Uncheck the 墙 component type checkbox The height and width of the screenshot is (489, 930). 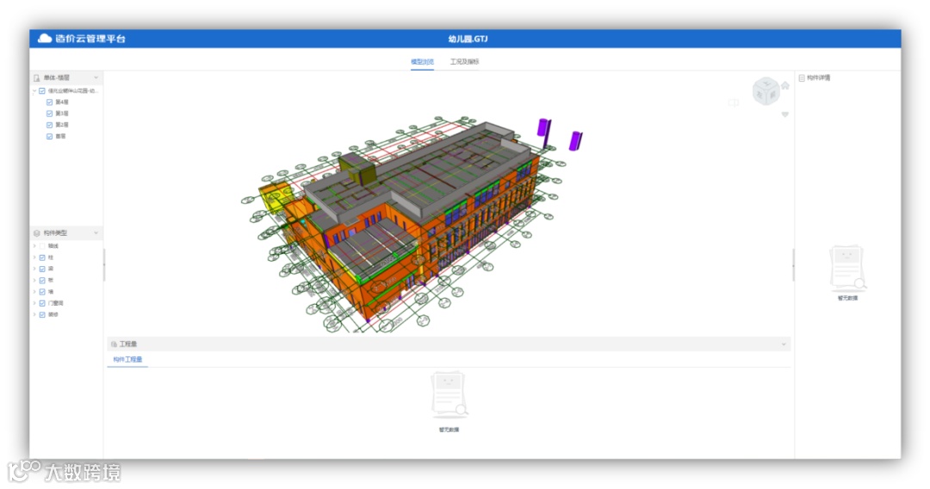click(x=42, y=292)
